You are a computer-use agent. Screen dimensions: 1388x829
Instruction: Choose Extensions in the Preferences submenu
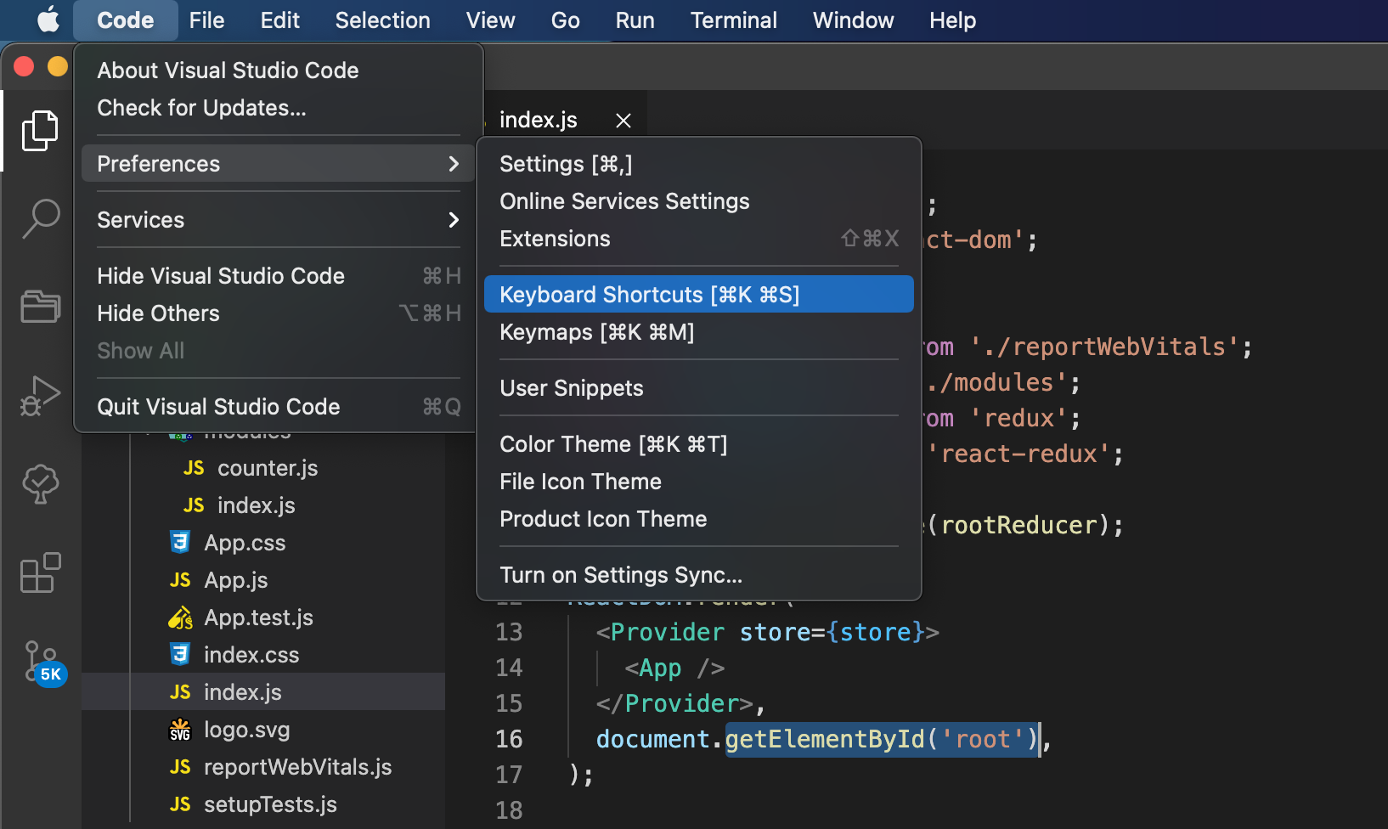coord(699,239)
